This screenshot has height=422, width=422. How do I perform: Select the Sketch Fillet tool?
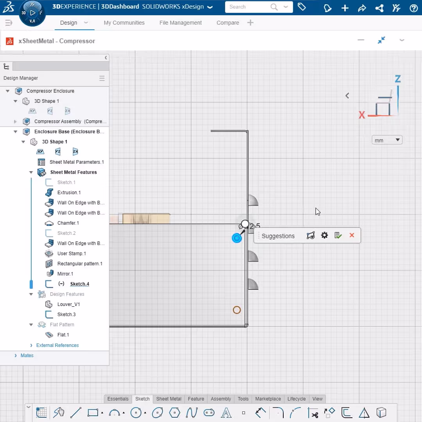point(278,412)
